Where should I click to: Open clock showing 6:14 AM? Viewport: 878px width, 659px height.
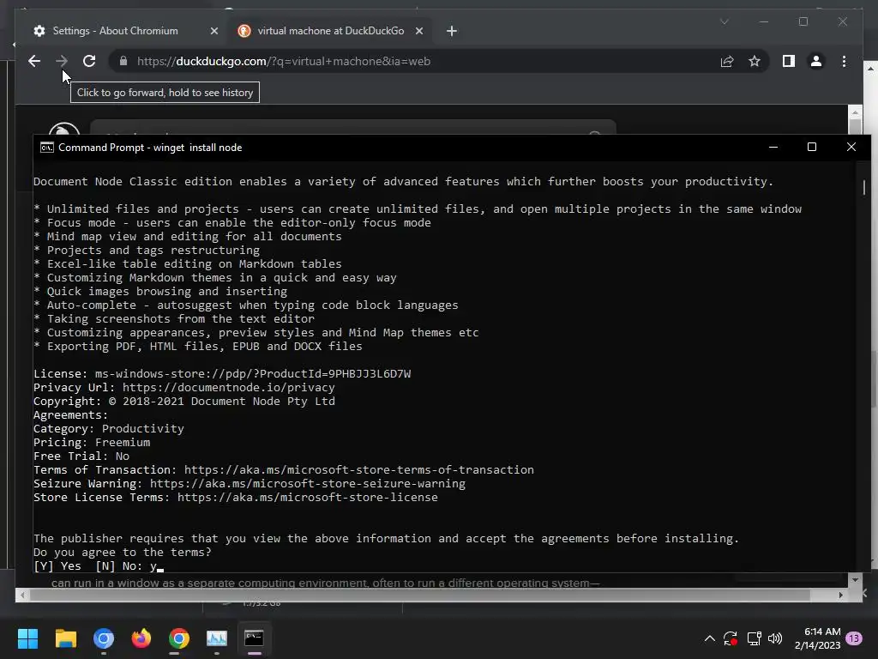pyautogui.click(x=817, y=638)
